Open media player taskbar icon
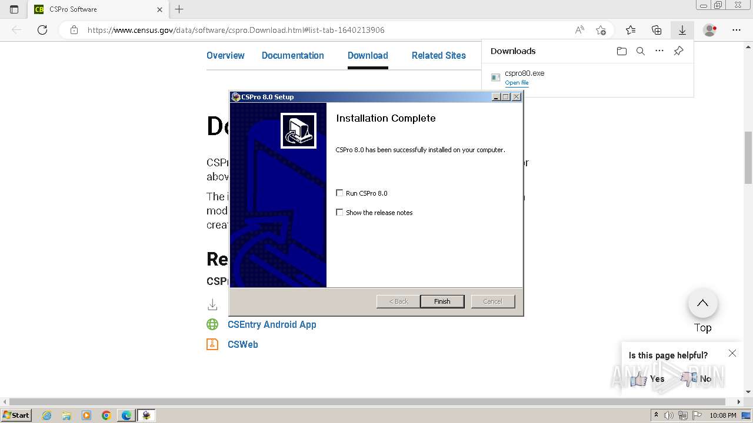 tap(86, 415)
